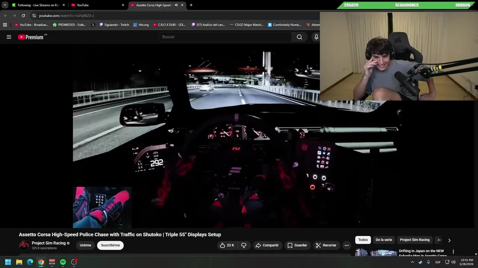This screenshot has height=268, width=478.
Task: Show hidden system tray icons
Action: coord(412,262)
